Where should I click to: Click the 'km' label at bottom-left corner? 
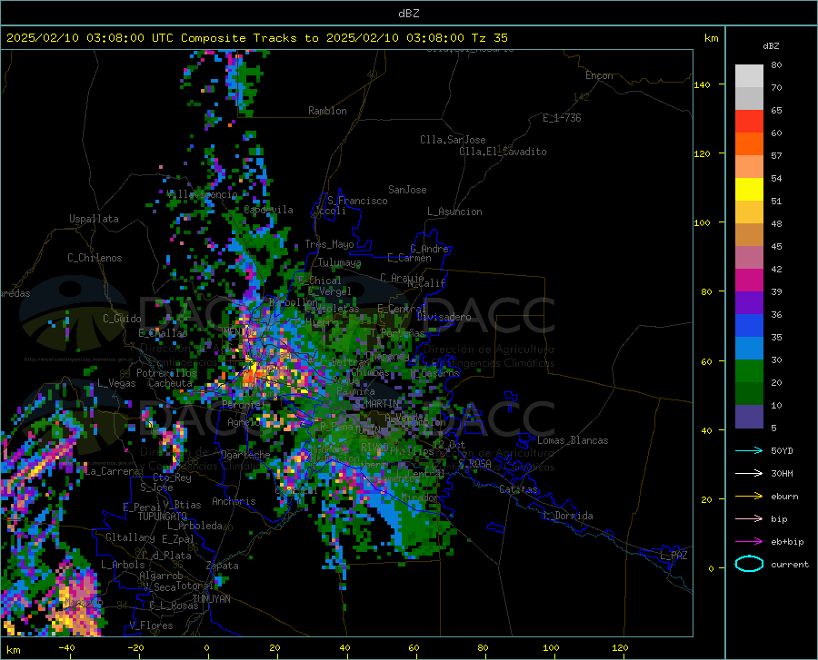coord(13,650)
